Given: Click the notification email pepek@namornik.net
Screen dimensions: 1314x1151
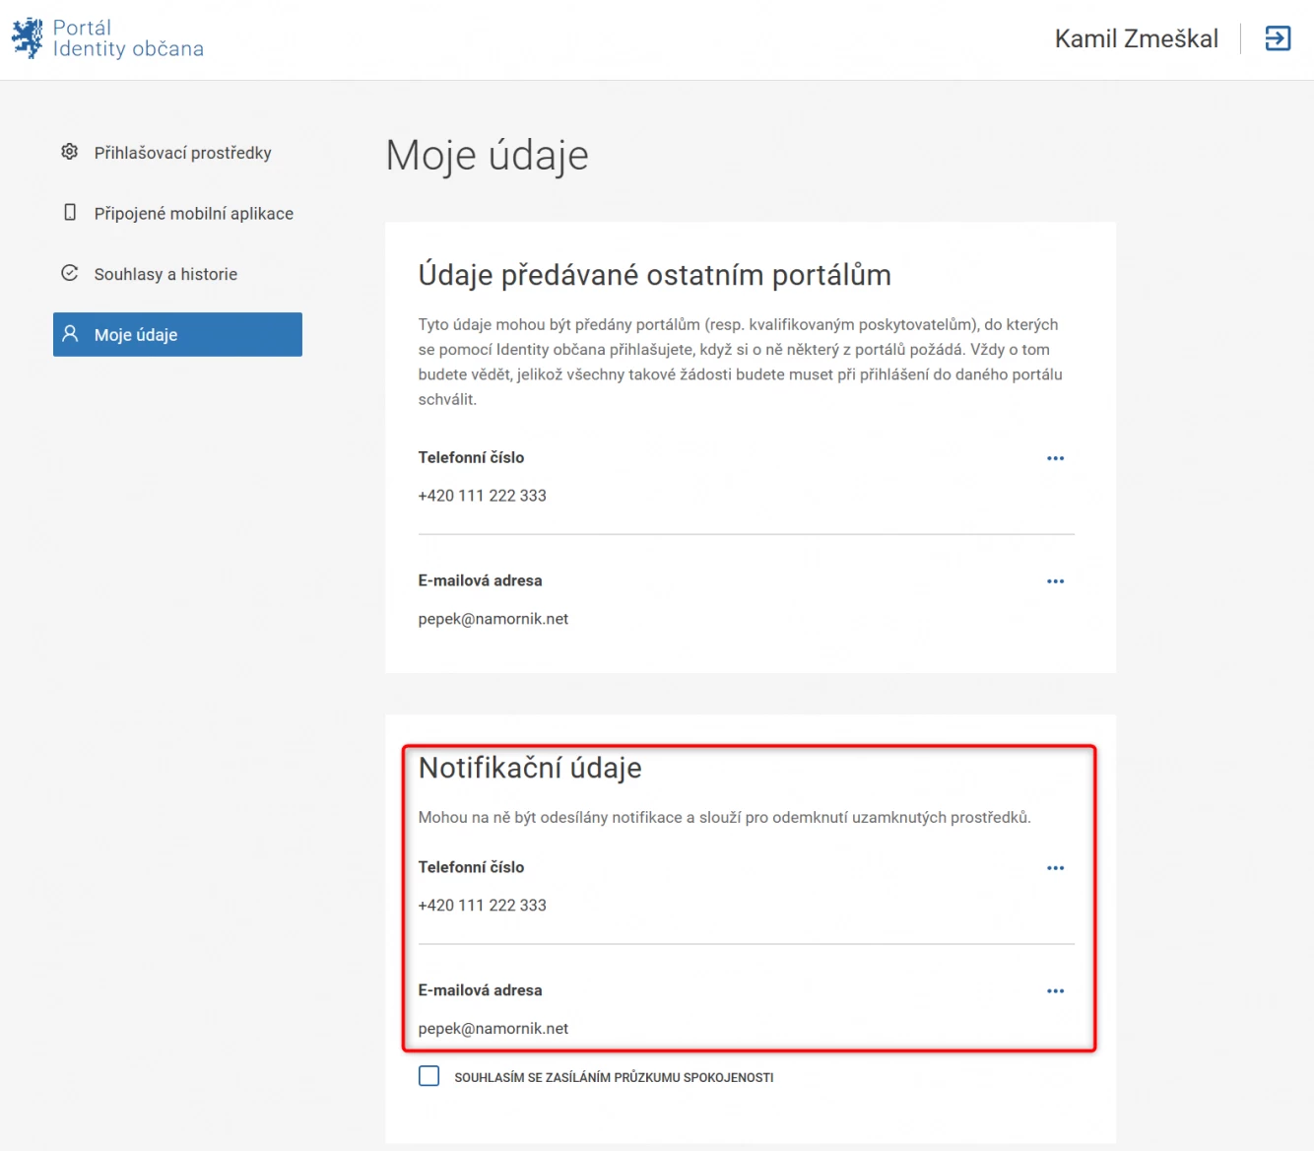Looking at the screenshot, I should pos(493,1029).
